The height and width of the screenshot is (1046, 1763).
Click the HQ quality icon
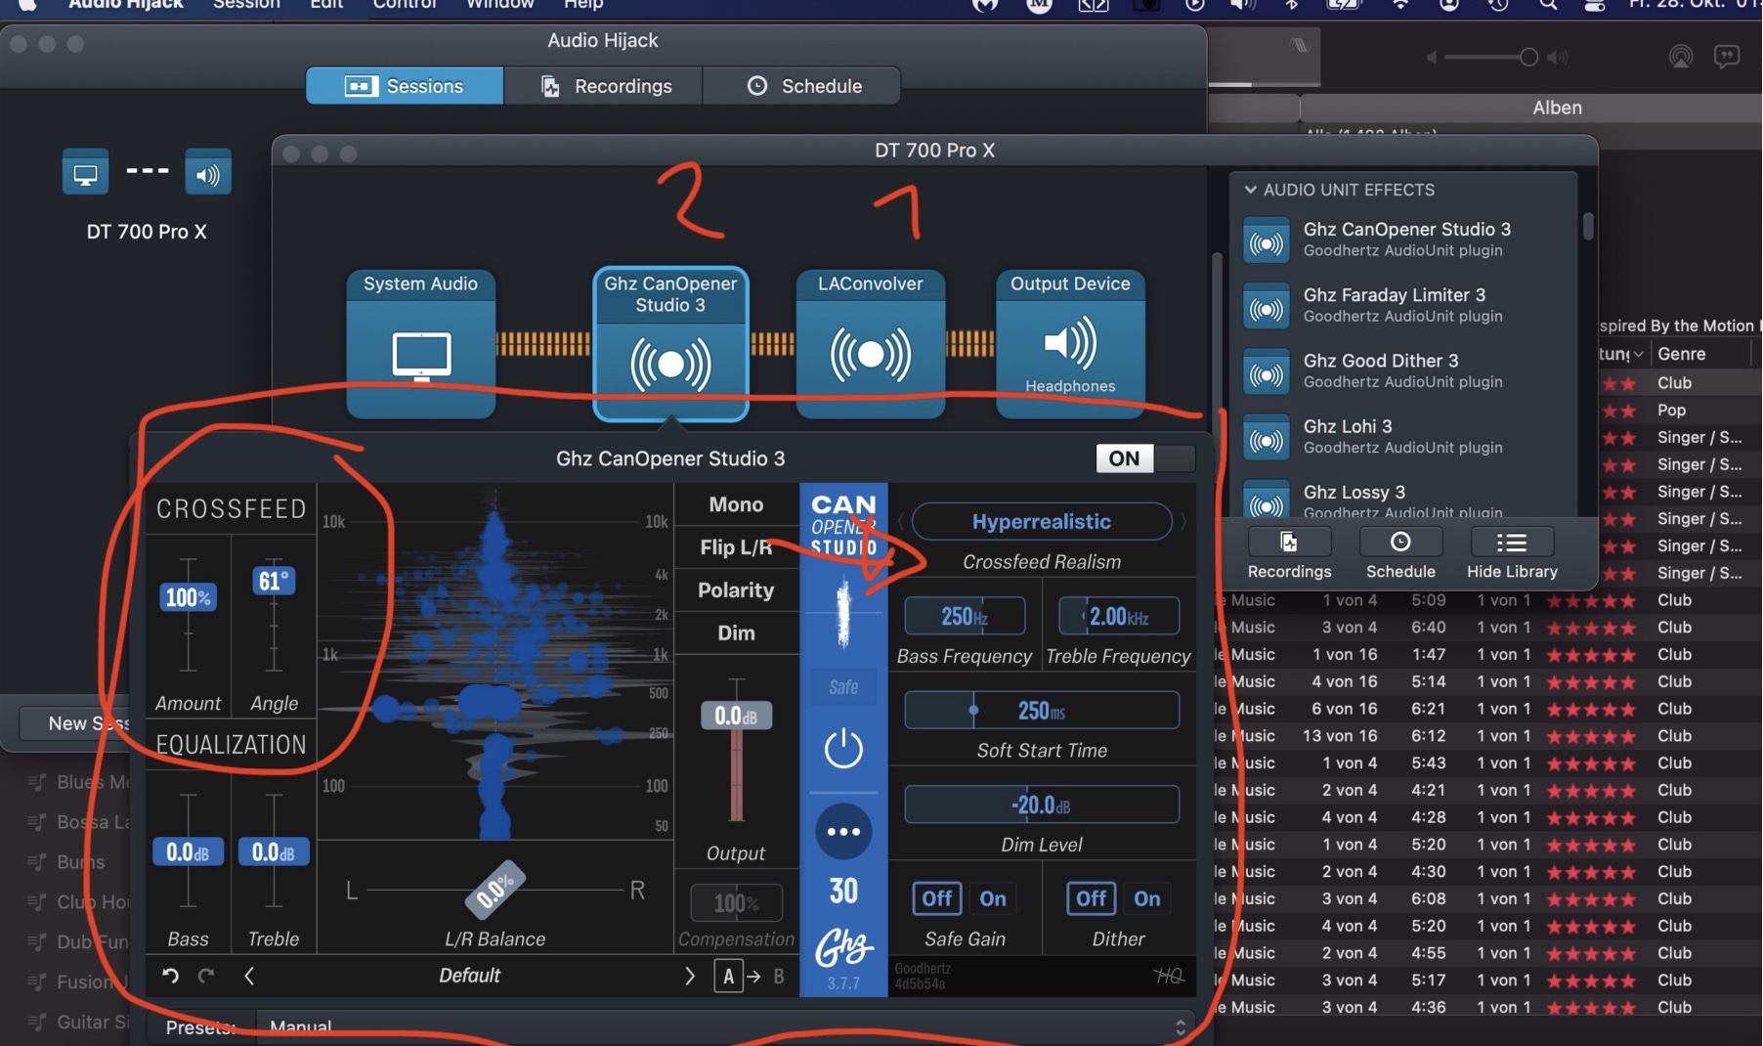[1168, 976]
